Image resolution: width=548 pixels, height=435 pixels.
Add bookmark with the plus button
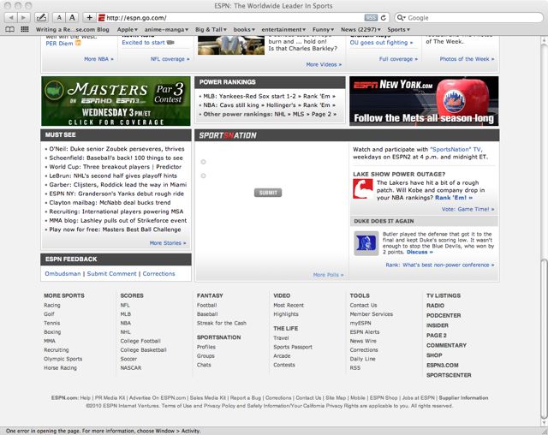89,17
